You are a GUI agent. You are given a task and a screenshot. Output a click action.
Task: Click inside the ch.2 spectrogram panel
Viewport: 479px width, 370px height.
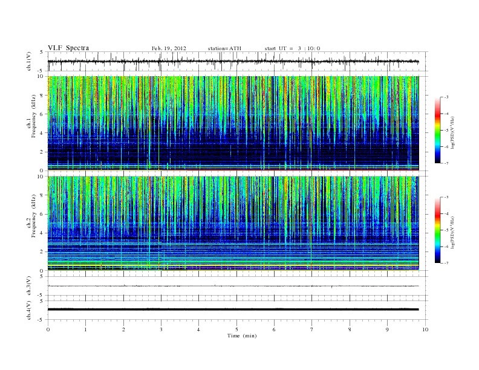[233, 223]
